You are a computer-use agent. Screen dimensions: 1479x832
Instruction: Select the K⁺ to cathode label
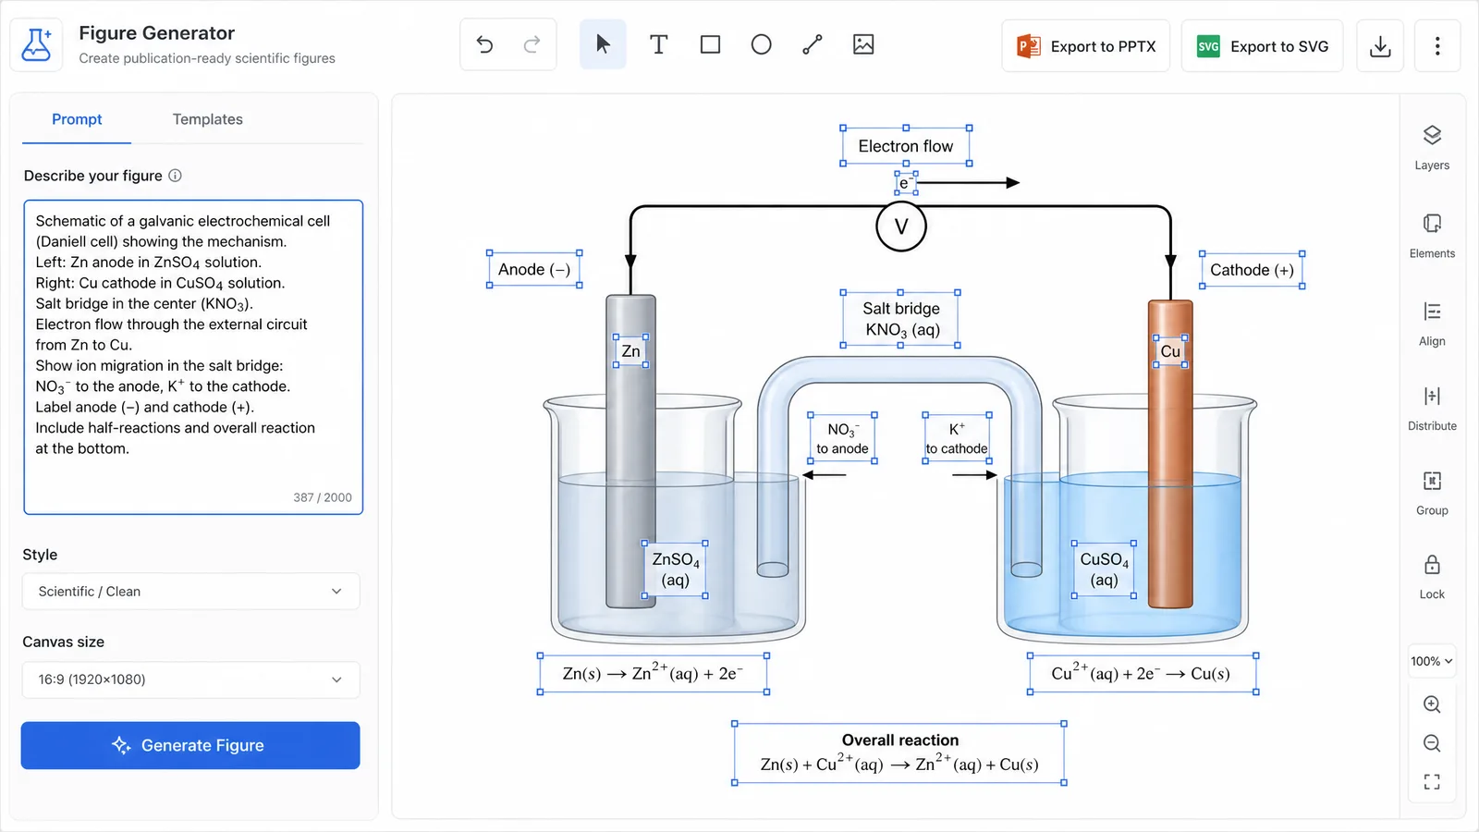[957, 438]
